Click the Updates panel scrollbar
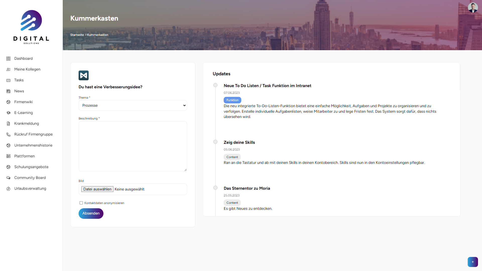 tap(460, 77)
